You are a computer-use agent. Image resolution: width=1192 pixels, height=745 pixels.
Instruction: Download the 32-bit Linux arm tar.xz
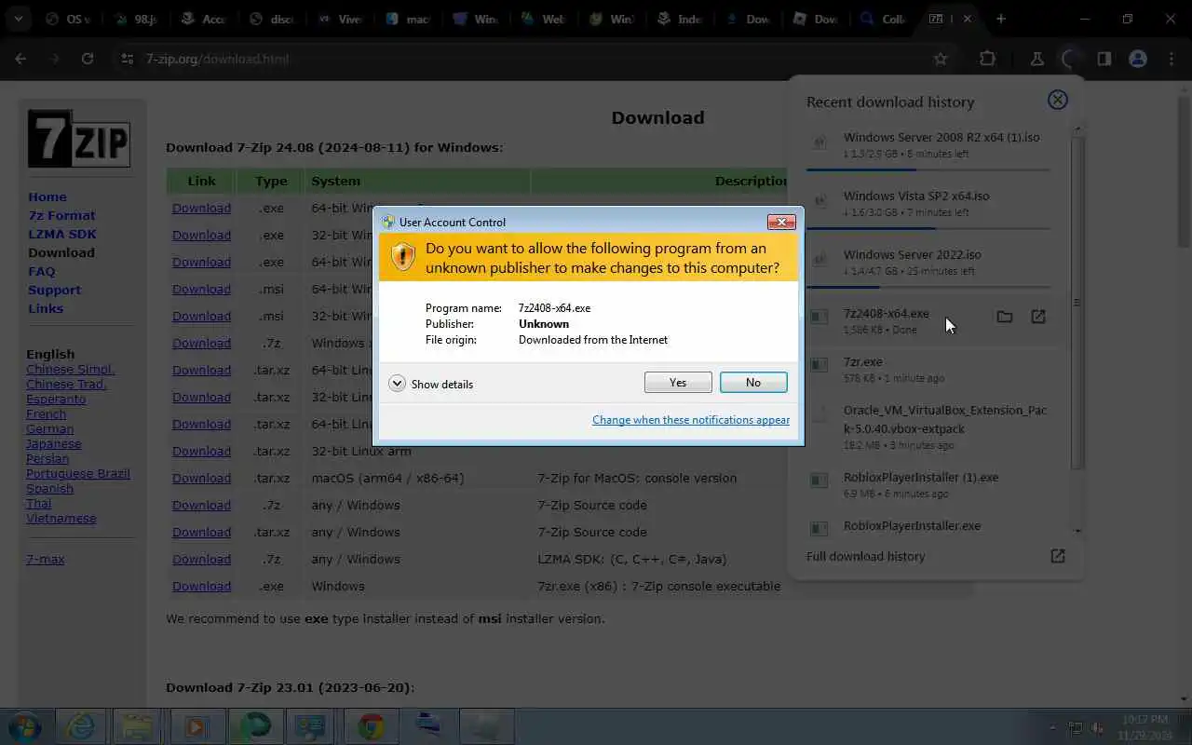coord(201,451)
